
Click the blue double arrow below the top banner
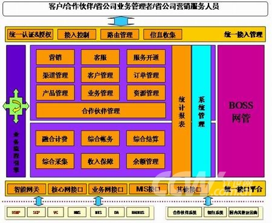click(121, 21)
